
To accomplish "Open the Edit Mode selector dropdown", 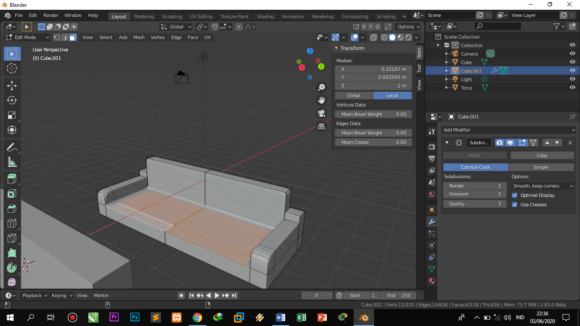I will pos(27,37).
